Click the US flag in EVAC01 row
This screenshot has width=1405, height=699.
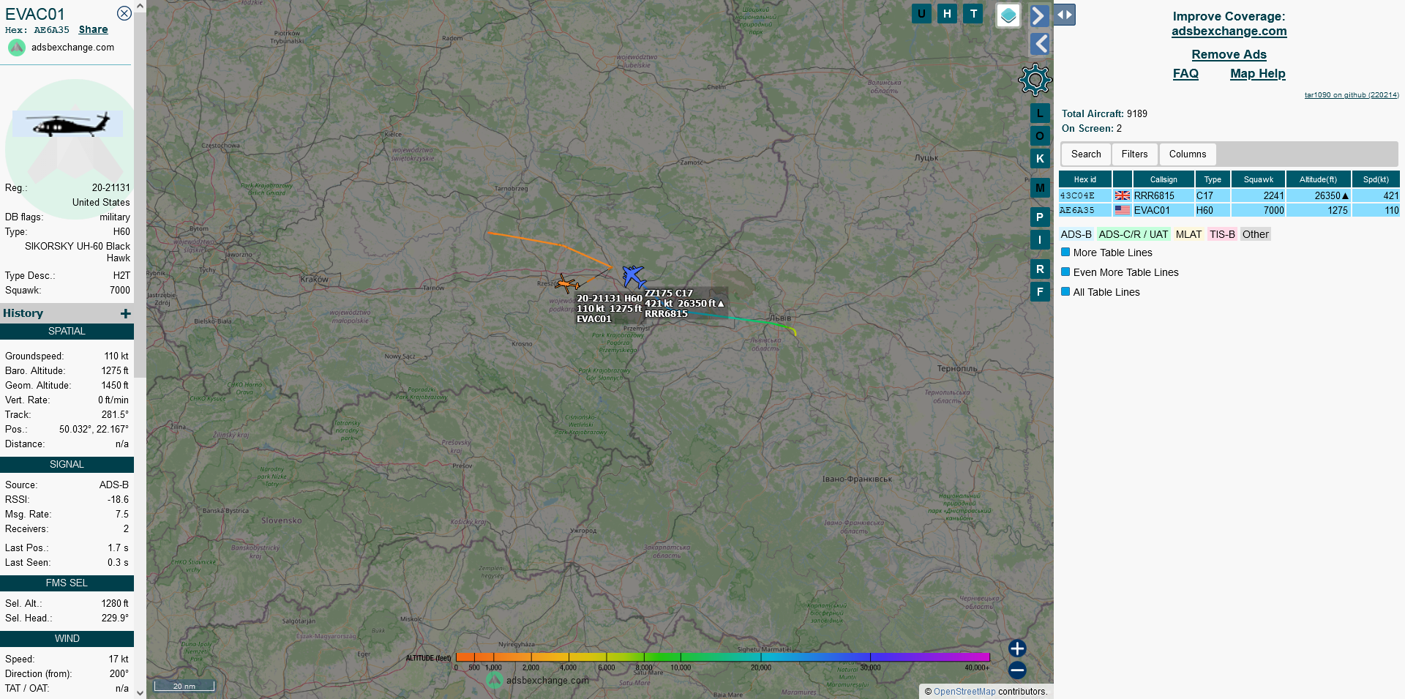click(1122, 210)
